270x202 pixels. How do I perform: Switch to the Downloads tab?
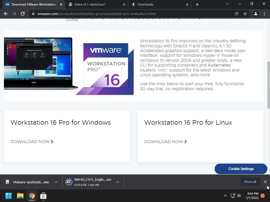click(159, 4)
